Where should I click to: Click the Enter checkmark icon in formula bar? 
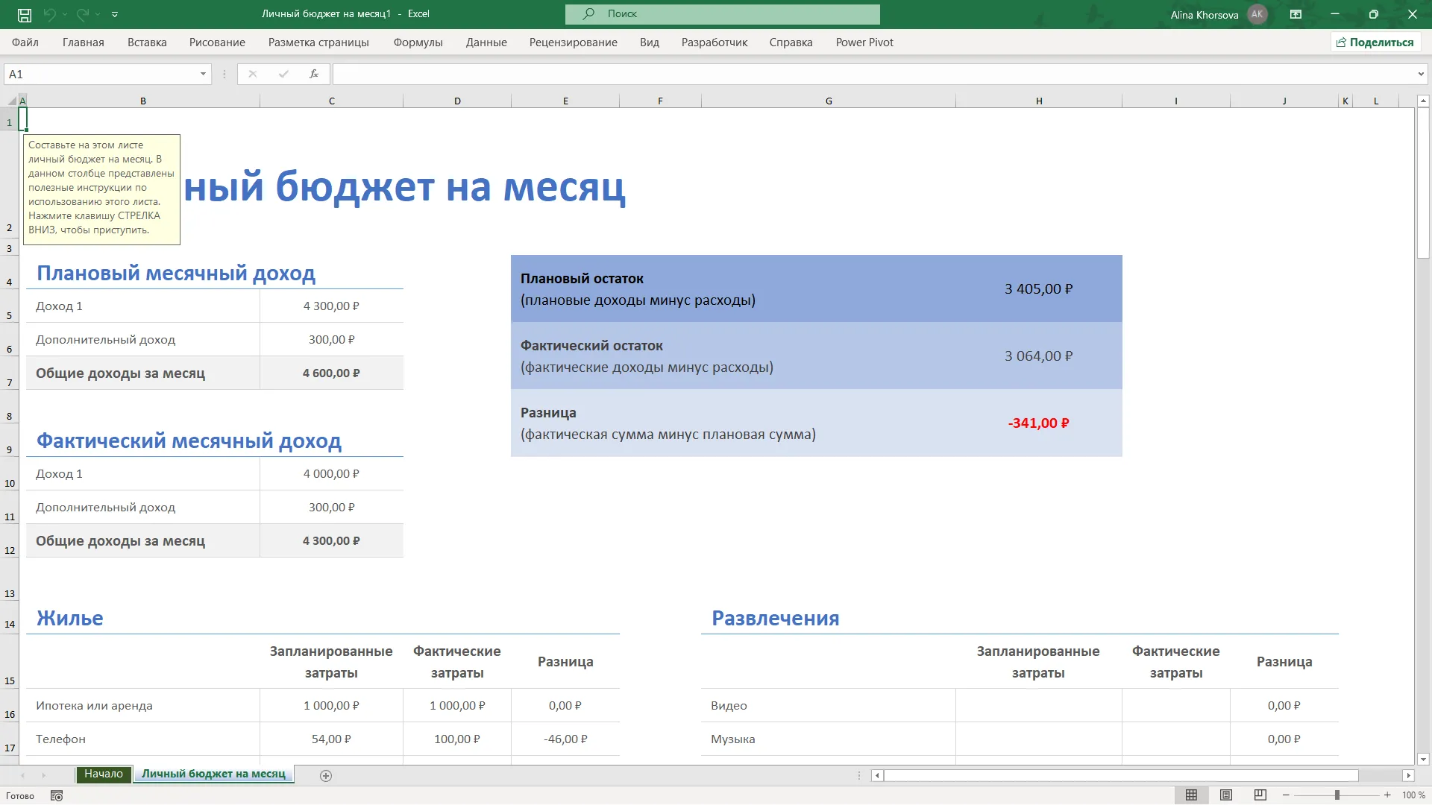[x=283, y=74]
